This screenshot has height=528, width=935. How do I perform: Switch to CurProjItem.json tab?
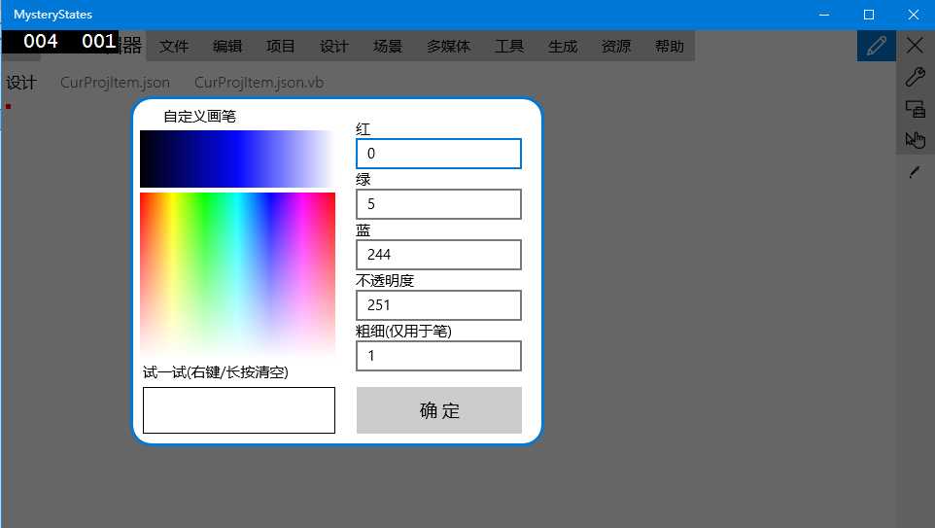(x=115, y=83)
